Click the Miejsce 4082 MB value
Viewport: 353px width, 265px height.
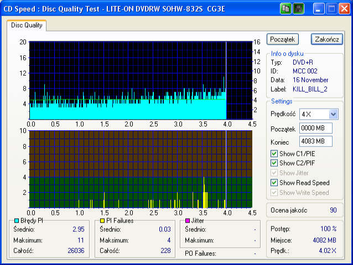click(324, 240)
